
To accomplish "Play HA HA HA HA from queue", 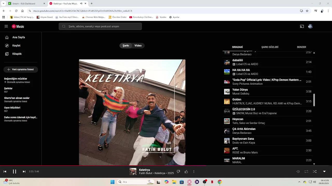I will [x=268, y=72].
